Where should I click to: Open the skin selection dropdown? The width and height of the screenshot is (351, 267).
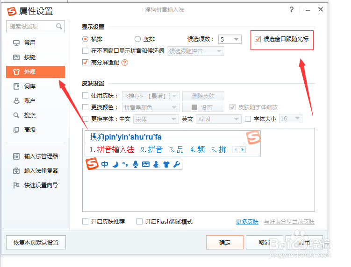[150, 96]
